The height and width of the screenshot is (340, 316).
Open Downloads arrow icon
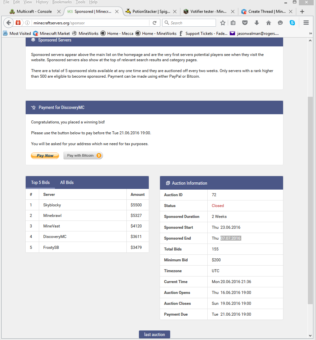256,23
